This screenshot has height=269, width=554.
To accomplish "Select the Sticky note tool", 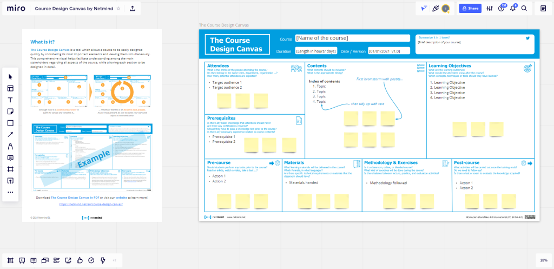I will point(10,111).
